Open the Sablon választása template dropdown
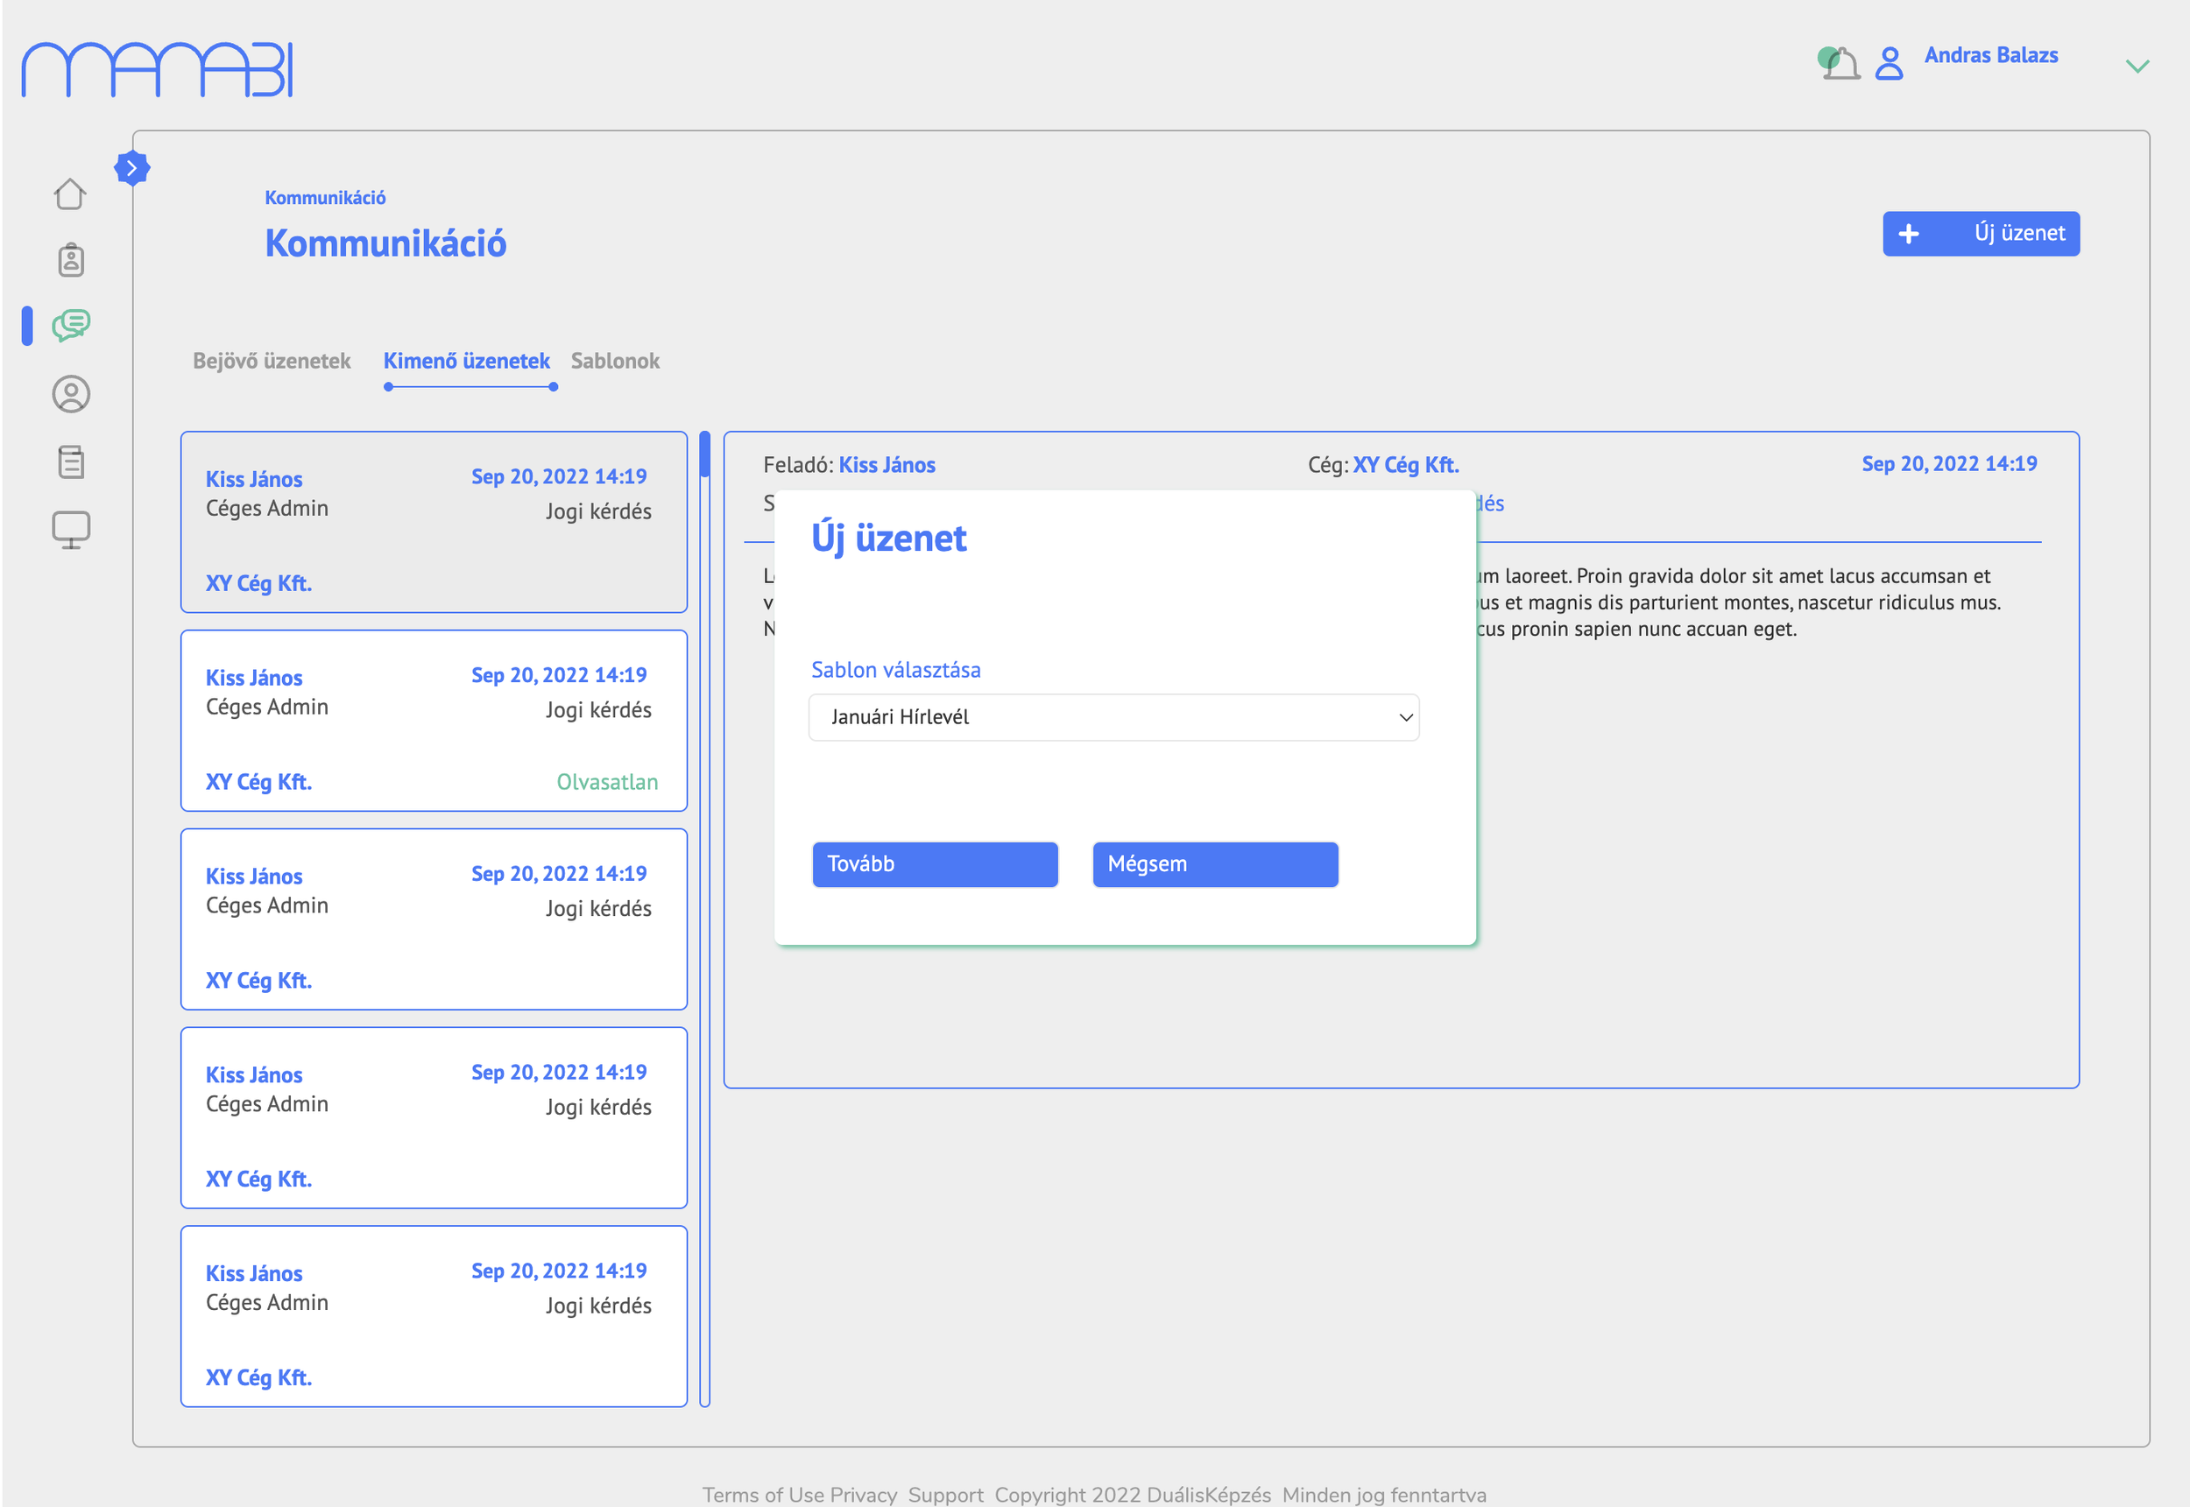The width and height of the screenshot is (2190, 1507). tap(1113, 718)
